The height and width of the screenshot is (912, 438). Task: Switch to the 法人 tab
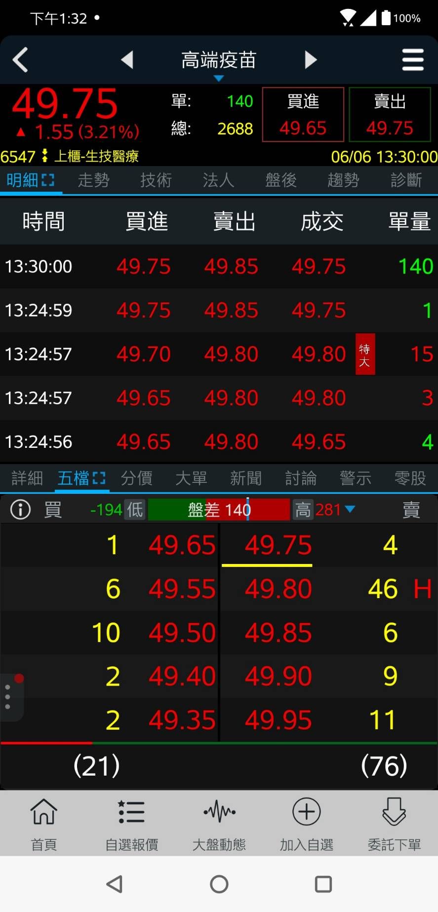(218, 180)
